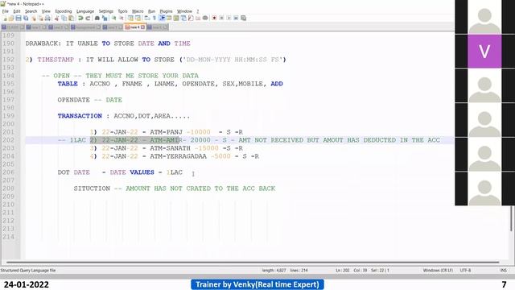This screenshot has width=515, height=290.
Task: Start macro recording with red dot icon
Action: coord(214,18)
